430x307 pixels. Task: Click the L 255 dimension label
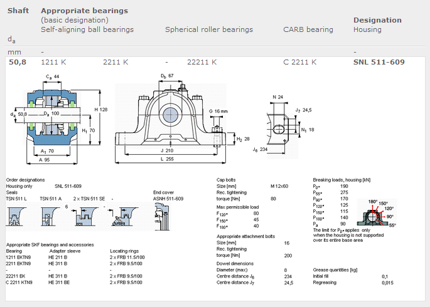click(167, 159)
